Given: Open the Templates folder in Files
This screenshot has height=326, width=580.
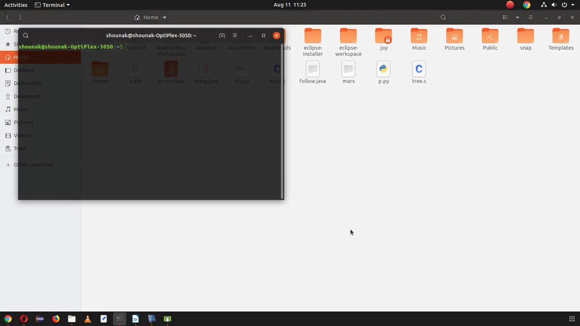Looking at the screenshot, I should [x=561, y=39].
